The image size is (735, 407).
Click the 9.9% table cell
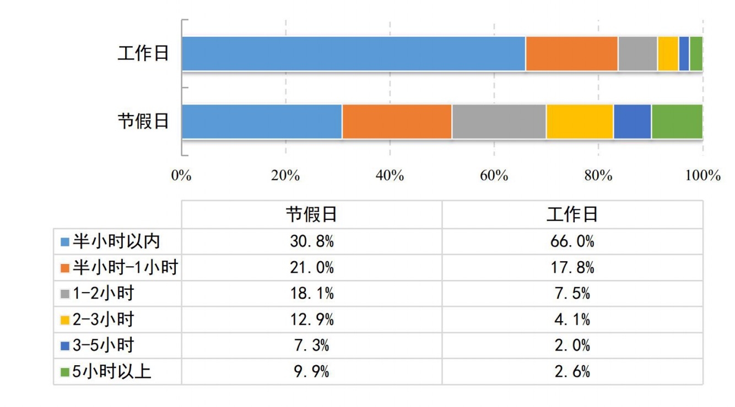(311, 372)
